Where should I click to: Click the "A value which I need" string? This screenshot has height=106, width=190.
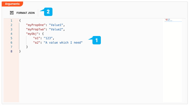click(63, 43)
